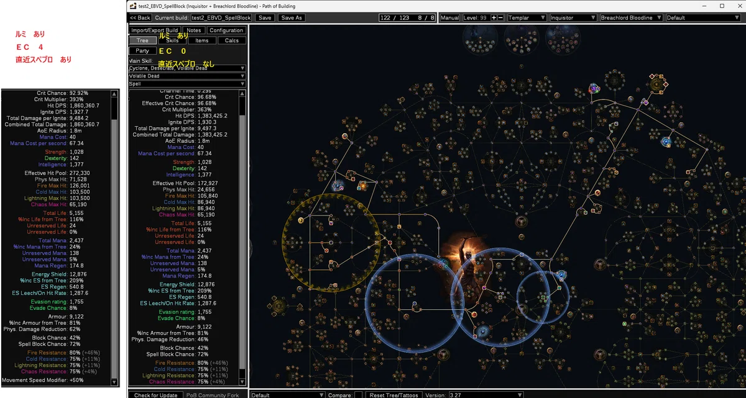The width and height of the screenshot is (746, 398).
Task: Click the Import/Export Build button
Action: point(155,30)
